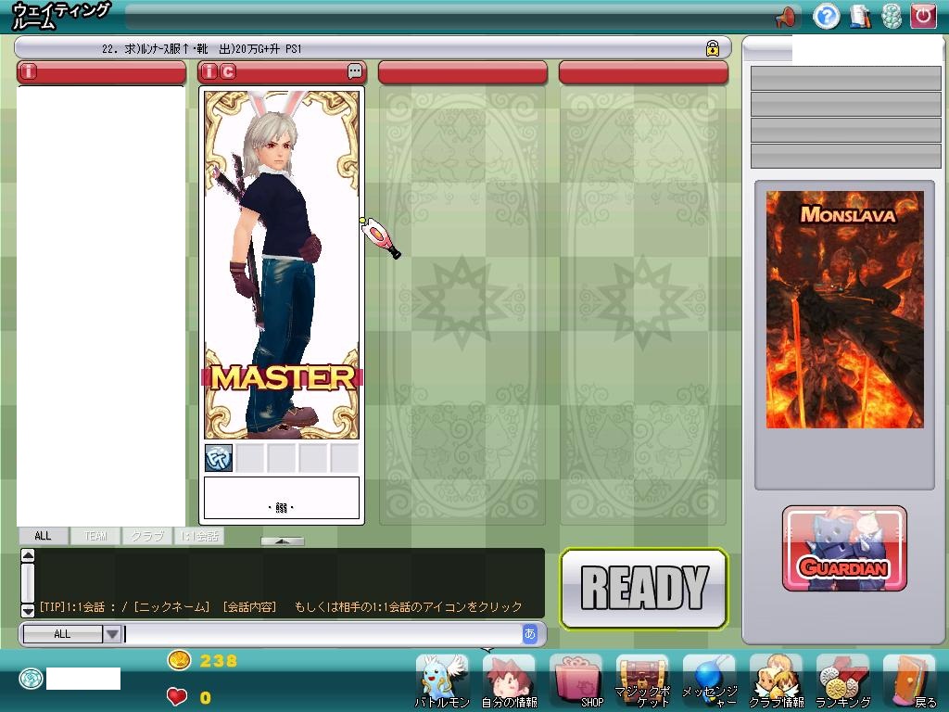Toggle the Japanese IME あ input mode

tap(530, 634)
